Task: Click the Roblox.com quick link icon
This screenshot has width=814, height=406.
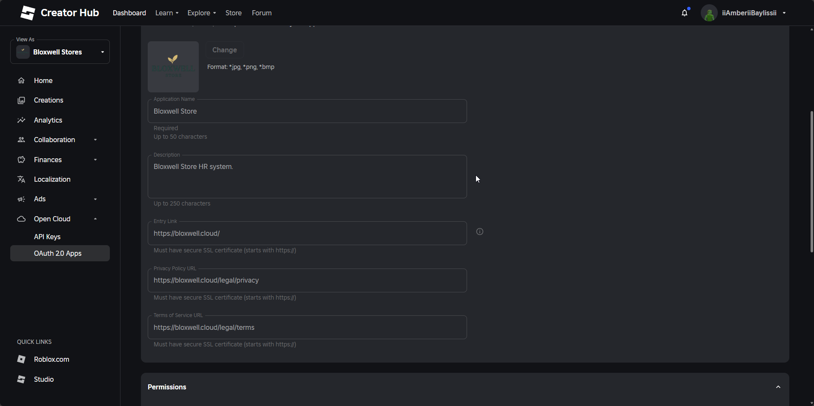Action: pyautogui.click(x=21, y=359)
